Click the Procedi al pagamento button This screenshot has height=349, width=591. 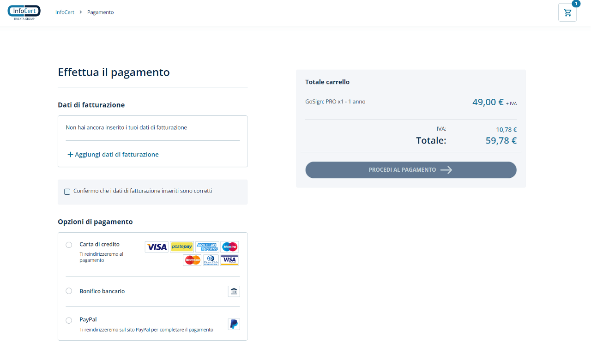point(411,170)
